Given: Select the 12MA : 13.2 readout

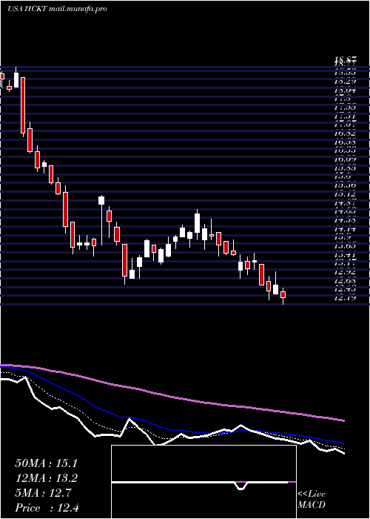Looking at the screenshot, I should click(x=46, y=478).
